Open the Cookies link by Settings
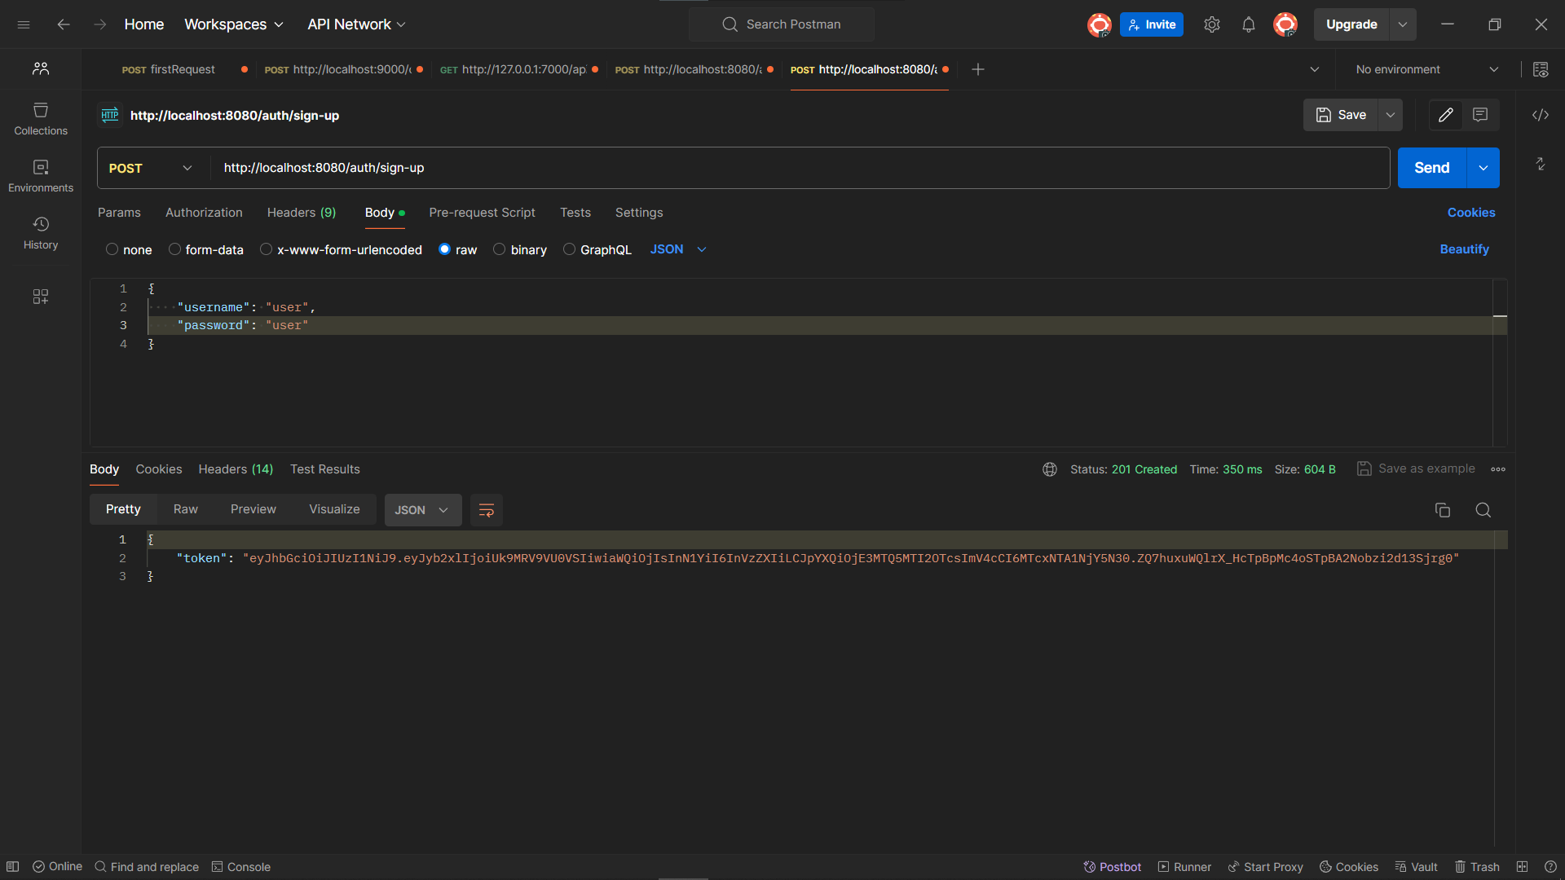Viewport: 1565px width, 880px height. 1471,213
